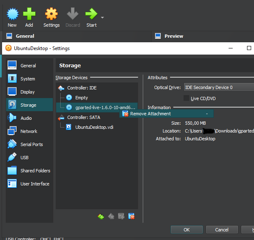Select the General settings category
This screenshot has width=254, height=240.
click(29, 66)
